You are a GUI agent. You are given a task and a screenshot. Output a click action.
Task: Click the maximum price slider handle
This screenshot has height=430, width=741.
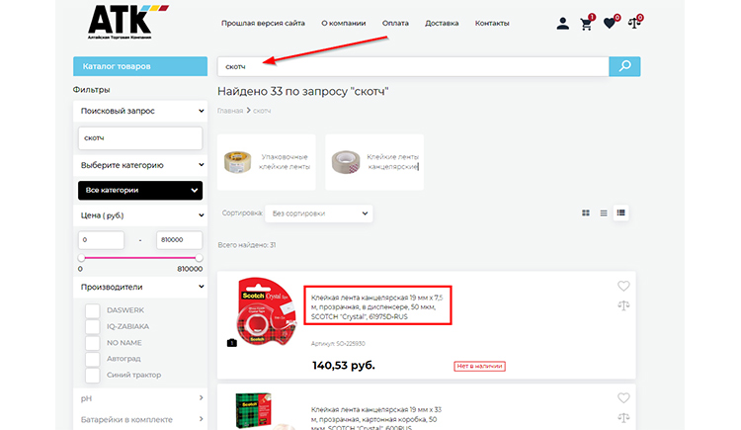pos(199,258)
